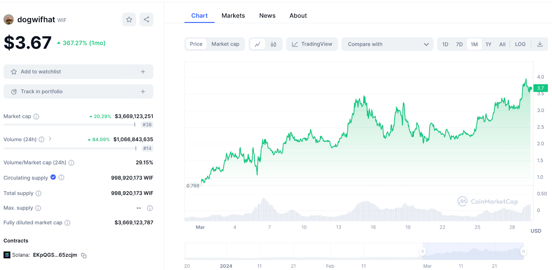
Task: Set chart range to 1Y
Action: pos(489,44)
